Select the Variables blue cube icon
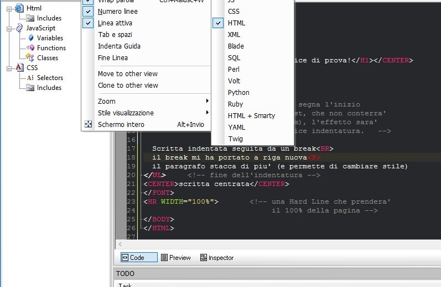 (31, 38)
